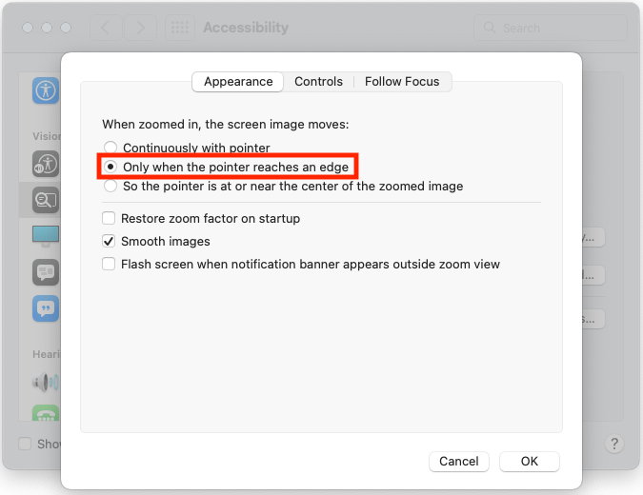The height and width of the screenshot is (495, 643).
Task: Go back with the toolbar back arrow
Action: tap(105, 28)
